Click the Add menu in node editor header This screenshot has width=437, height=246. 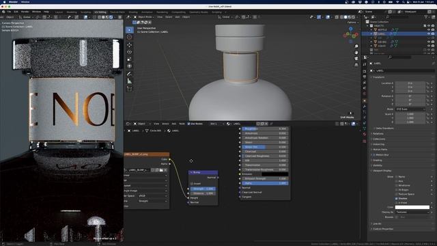[x=174, y=124]
